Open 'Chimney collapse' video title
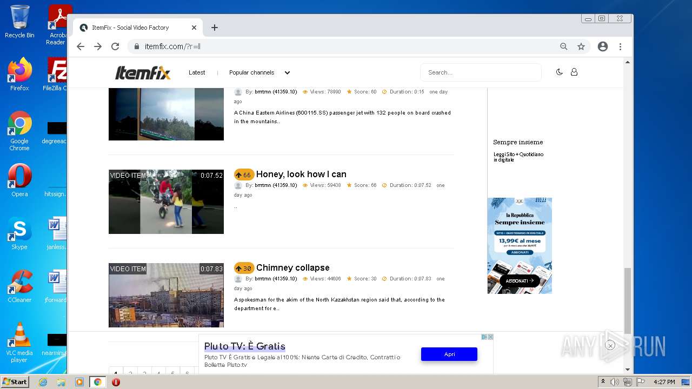The height and width of the screenshot is (389, 692). point(292,267)
